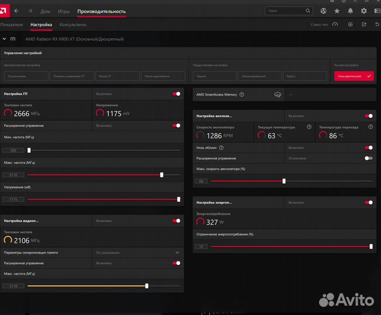Open help for Текущая температура

click(309, 127)
